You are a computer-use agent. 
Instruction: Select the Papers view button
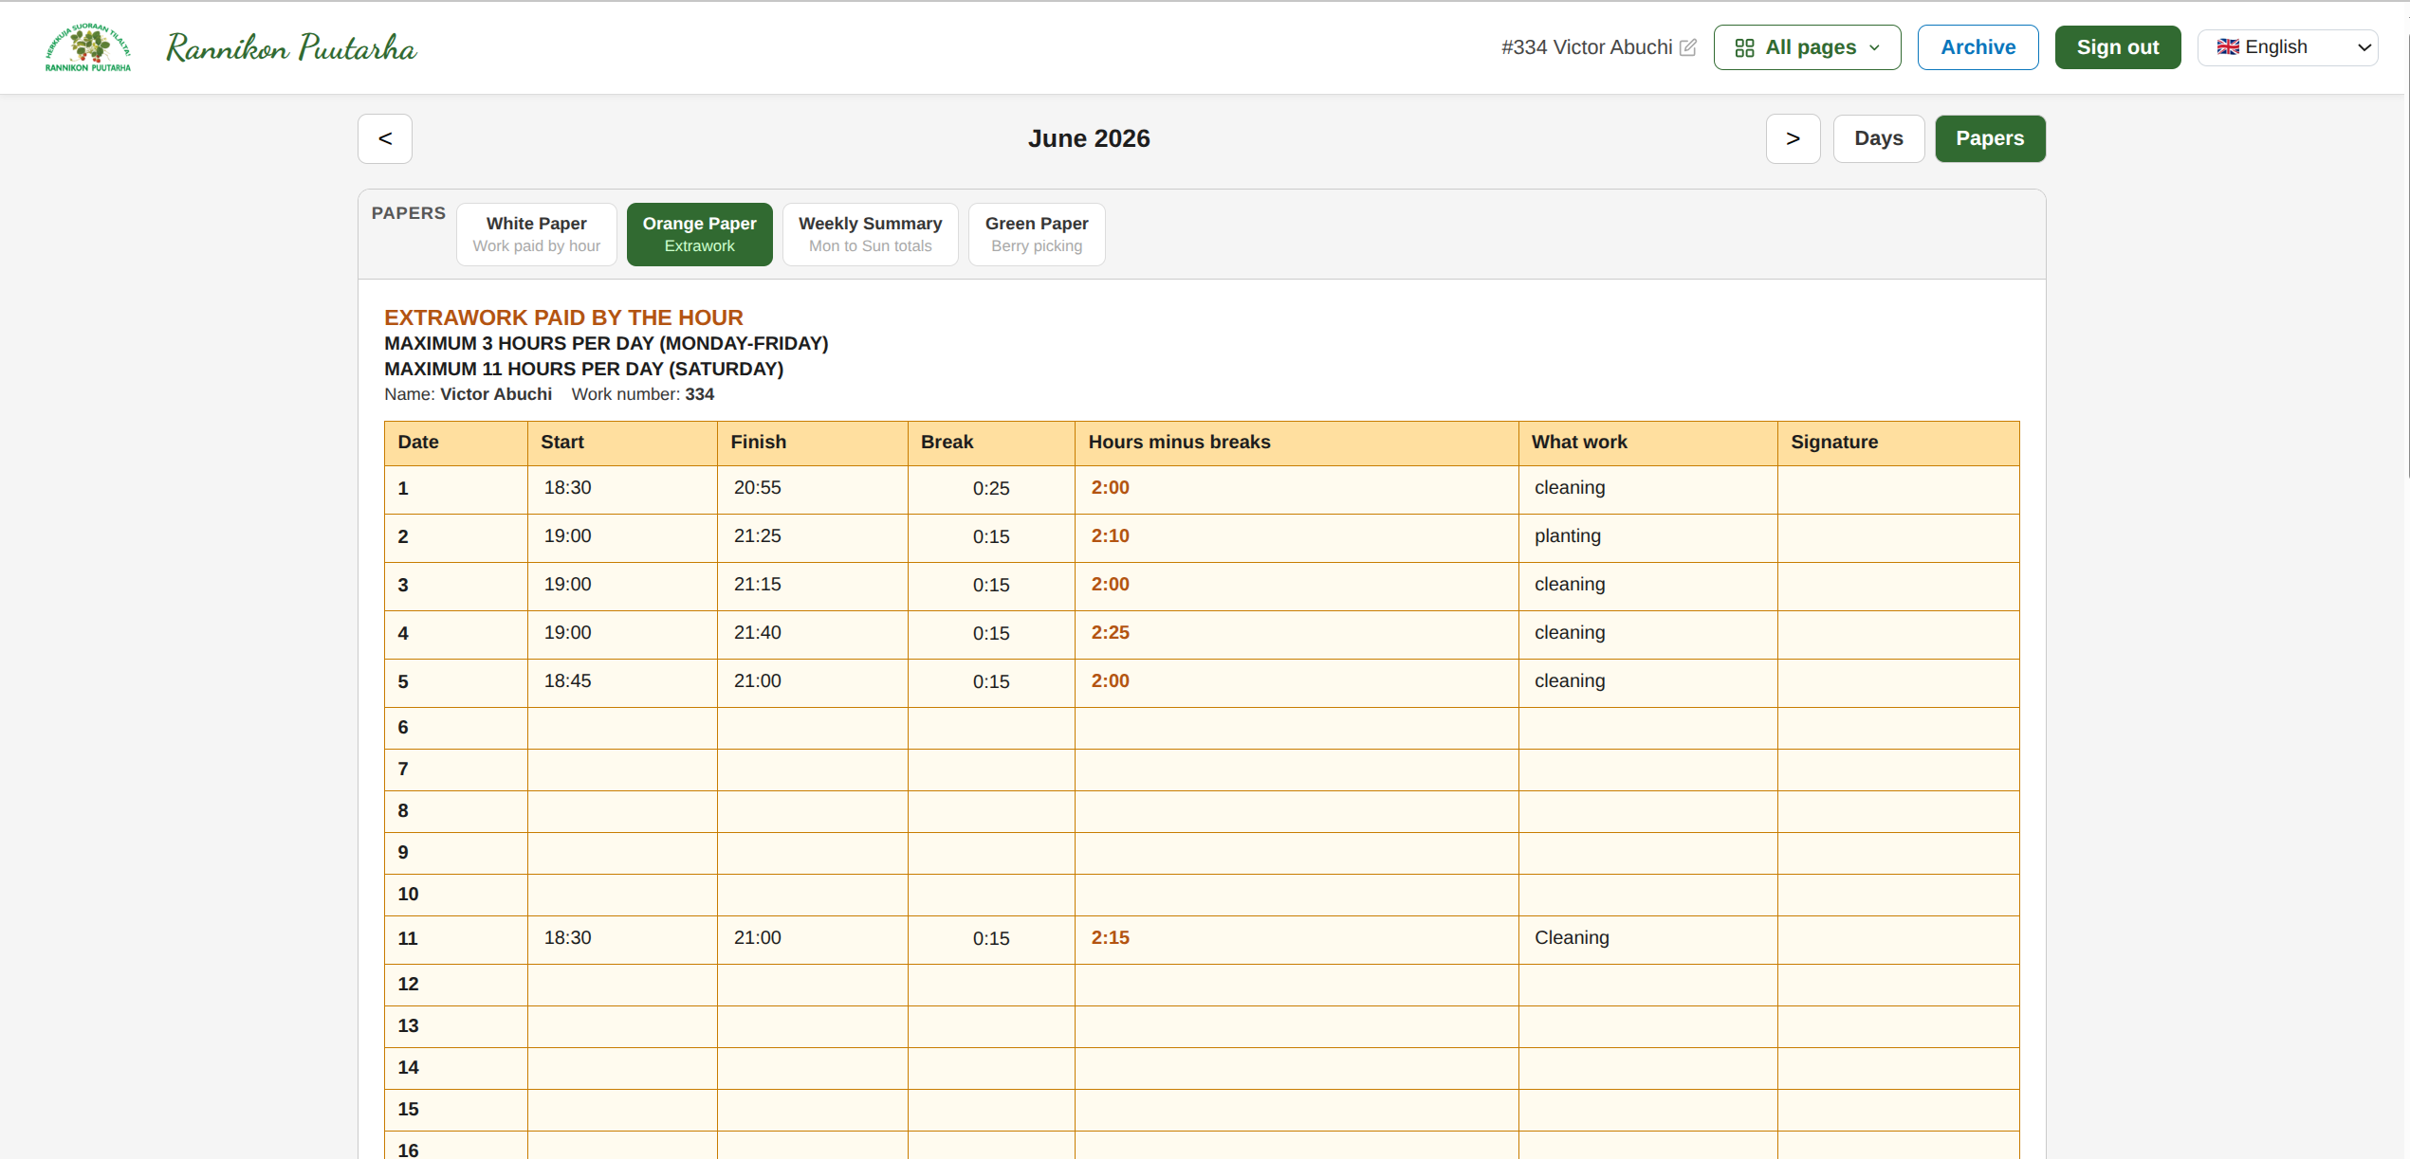click(1990, 138)
